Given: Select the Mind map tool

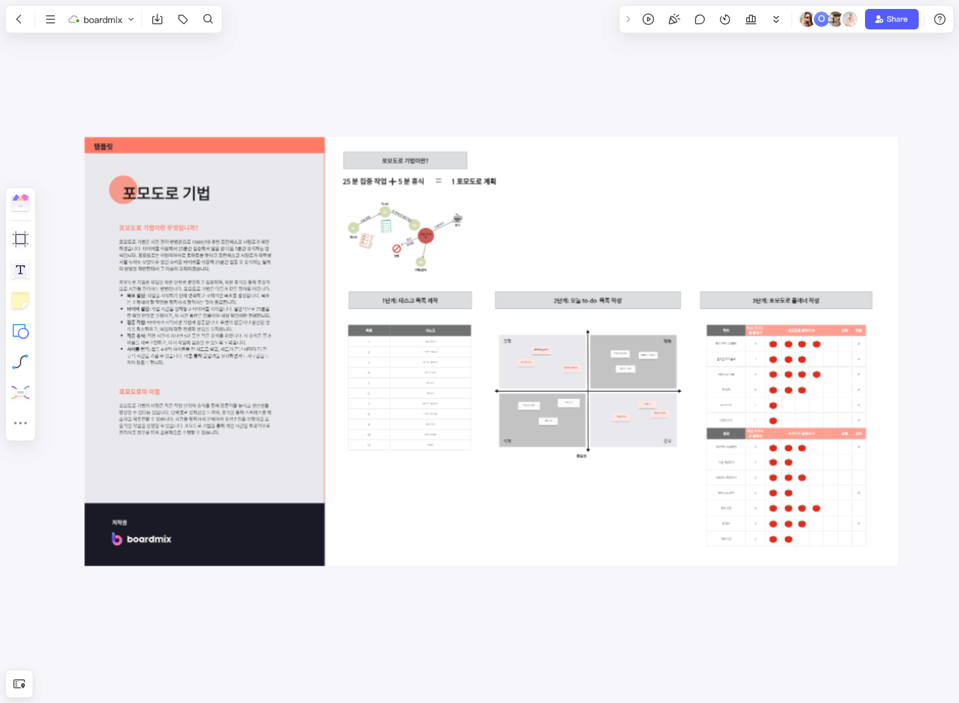Looking at the screenshot, I should [20, 392].
